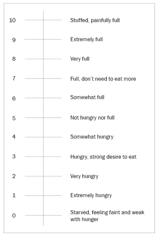The height and width of the screenshot is (237, 159).
Task: Select the number 0 scale label
Action: (14, 215)
